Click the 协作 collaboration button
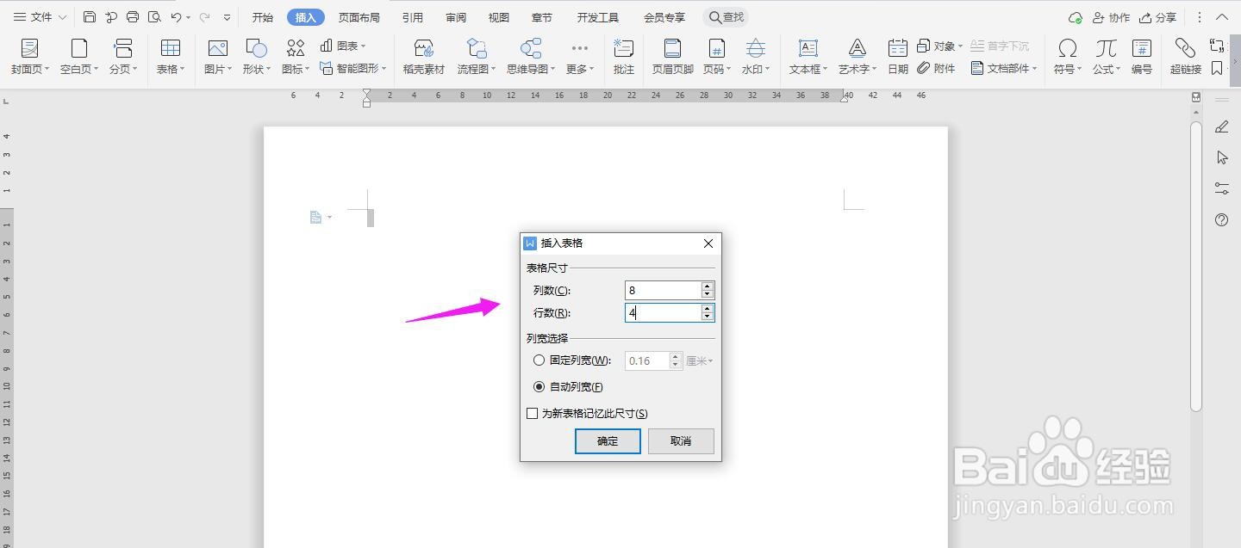Image resolution: width=1241 pixels, height=548 pixels. [x=1111, y=17]
